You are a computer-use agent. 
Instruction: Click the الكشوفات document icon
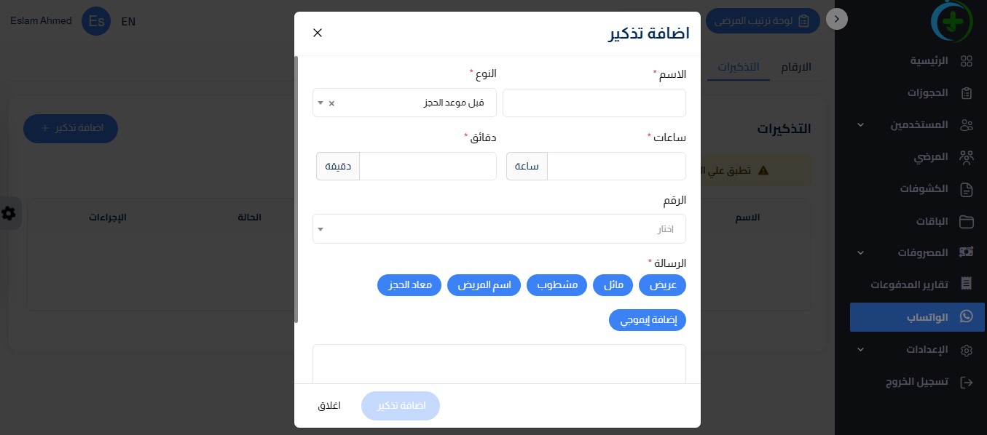coord(967,189)
